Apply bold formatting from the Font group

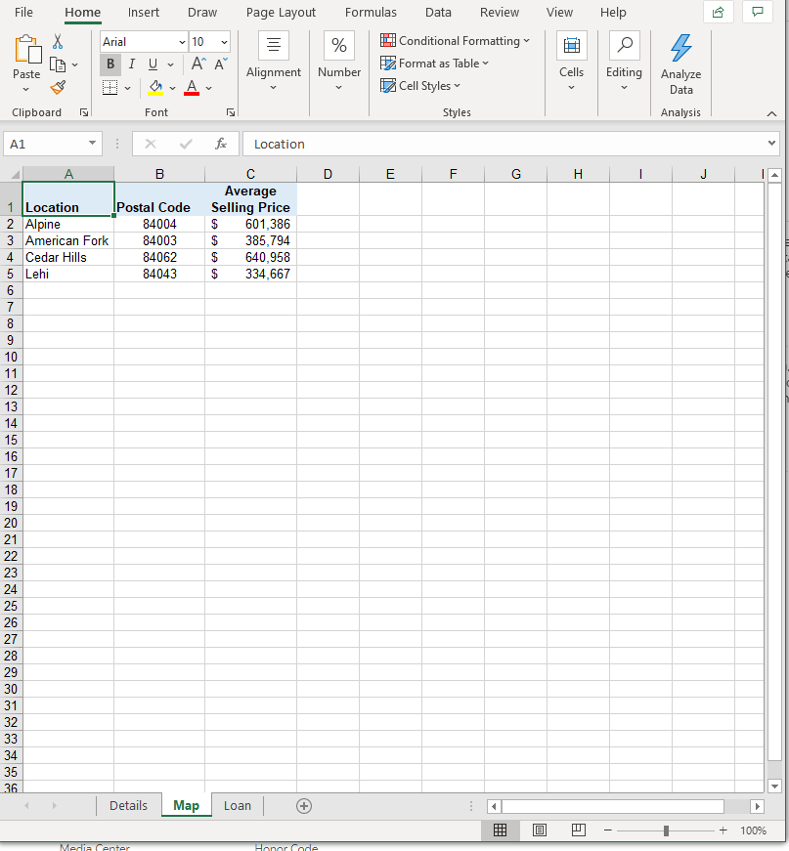tap(110, 64)
